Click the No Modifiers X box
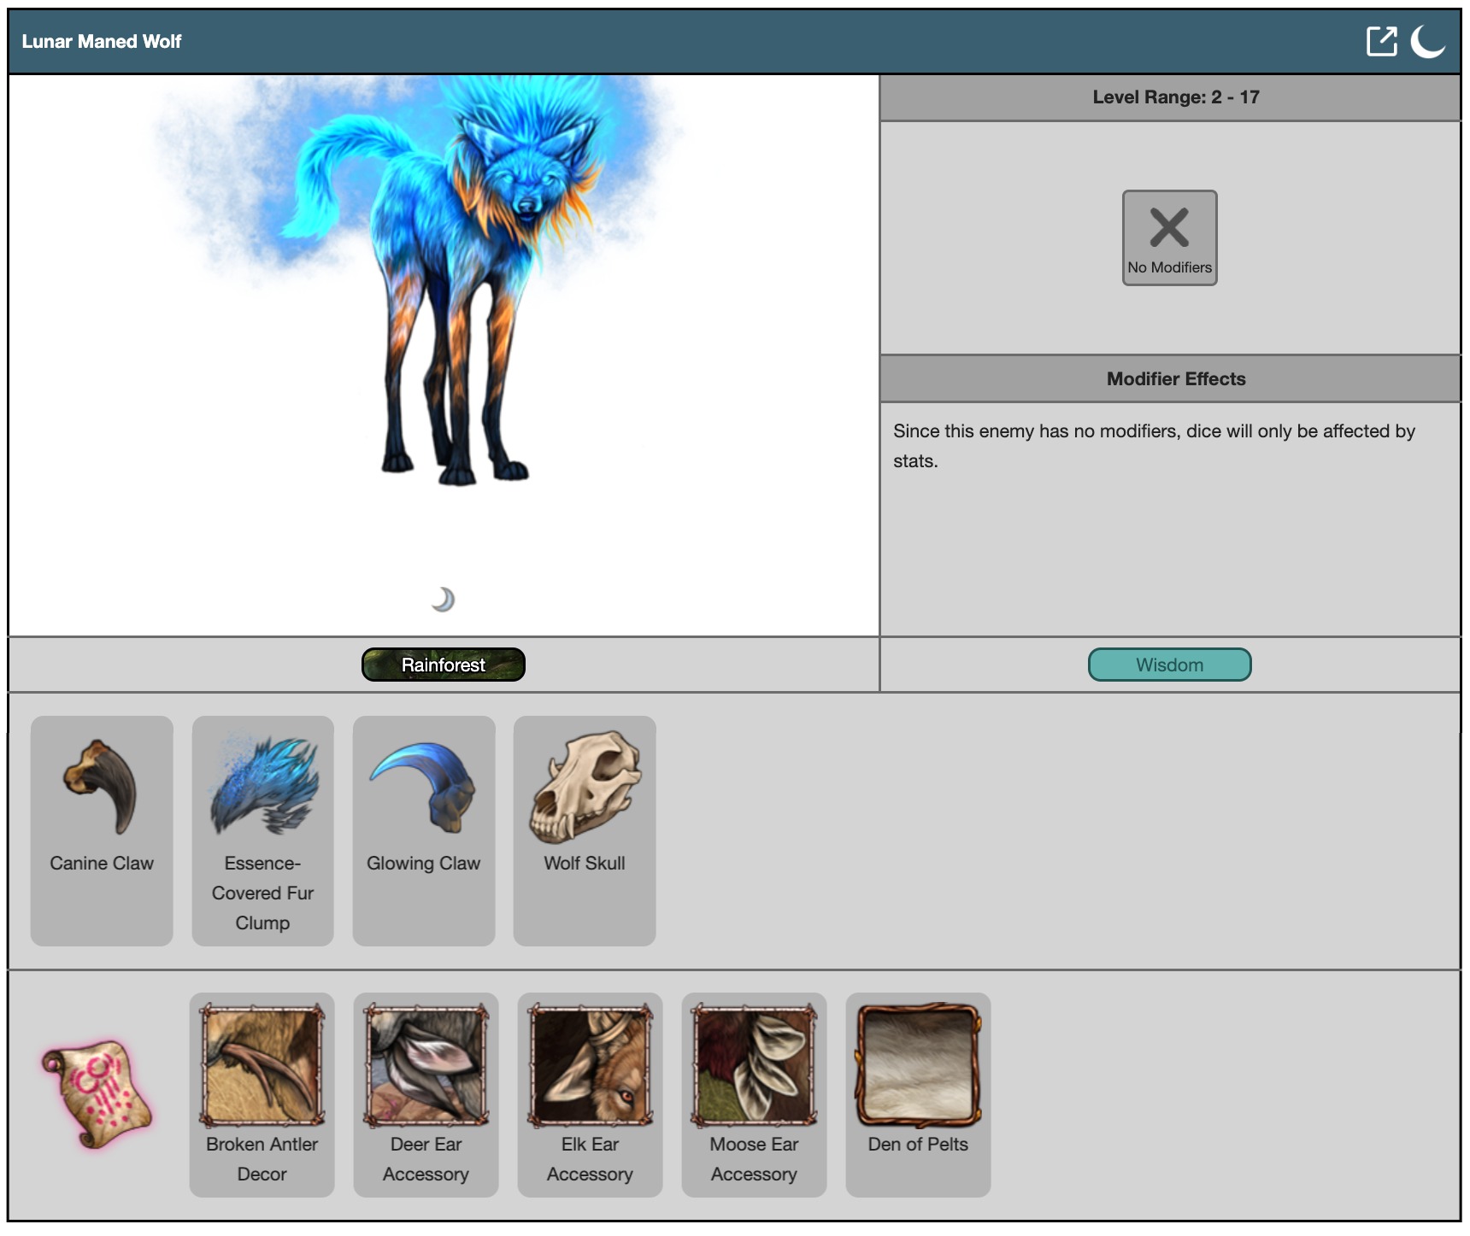Image resolution: width=1470 pixels, height=1236 pixels. 1169,237
